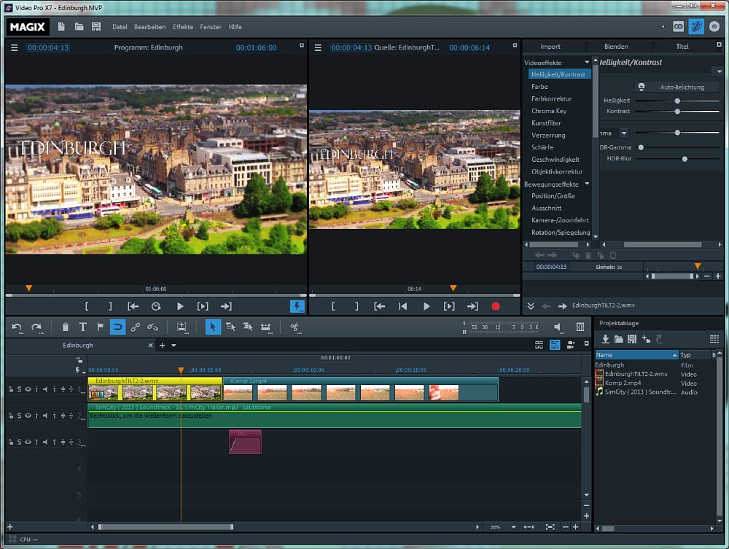
Task: Click the delete trash icon in timeline toolbar
Action: coord(66,327)
